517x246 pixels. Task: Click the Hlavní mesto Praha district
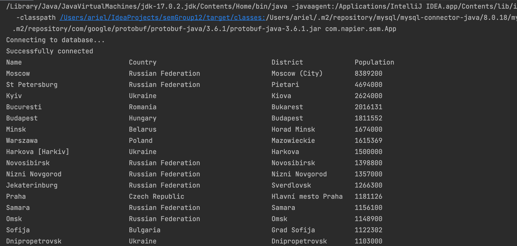(x=307, y=196)
